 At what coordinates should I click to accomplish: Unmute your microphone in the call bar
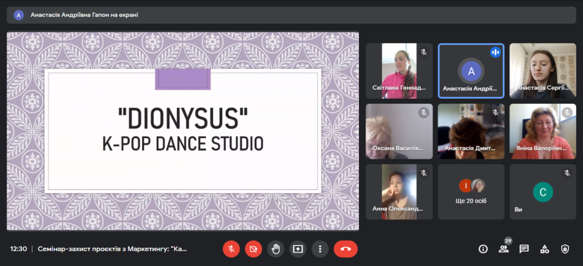(x=231, y=248)
